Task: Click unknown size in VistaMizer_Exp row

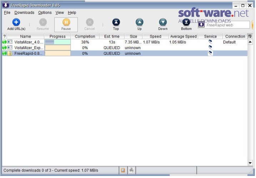Action: pos(132,48)
